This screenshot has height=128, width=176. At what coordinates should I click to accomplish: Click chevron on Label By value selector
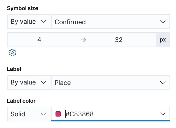[x=44, y=82]
